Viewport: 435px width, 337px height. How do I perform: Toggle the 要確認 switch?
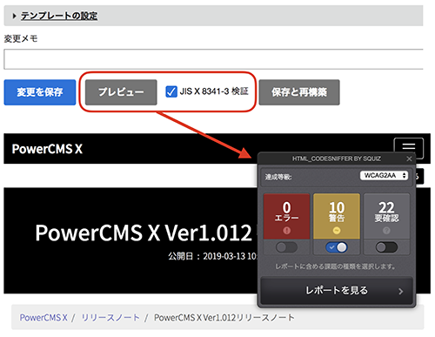(x=386, y=247)
